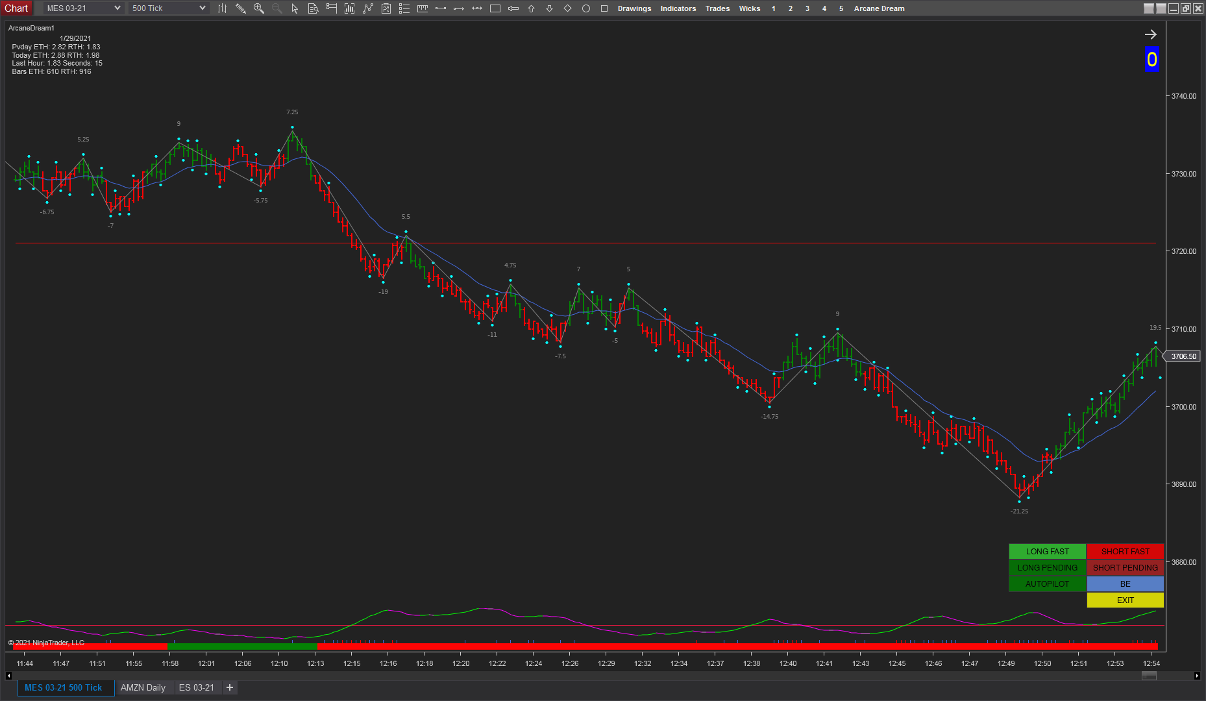Switch to the ES 03-21 tab
Screen dimensions: 1206x701
tap(197, 687)
